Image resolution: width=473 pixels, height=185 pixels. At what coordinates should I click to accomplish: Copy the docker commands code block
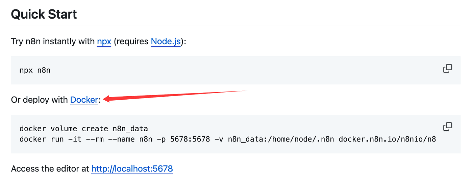(x=447, y=127)
